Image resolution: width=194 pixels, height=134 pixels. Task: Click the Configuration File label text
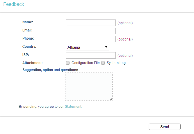point(86,63)
